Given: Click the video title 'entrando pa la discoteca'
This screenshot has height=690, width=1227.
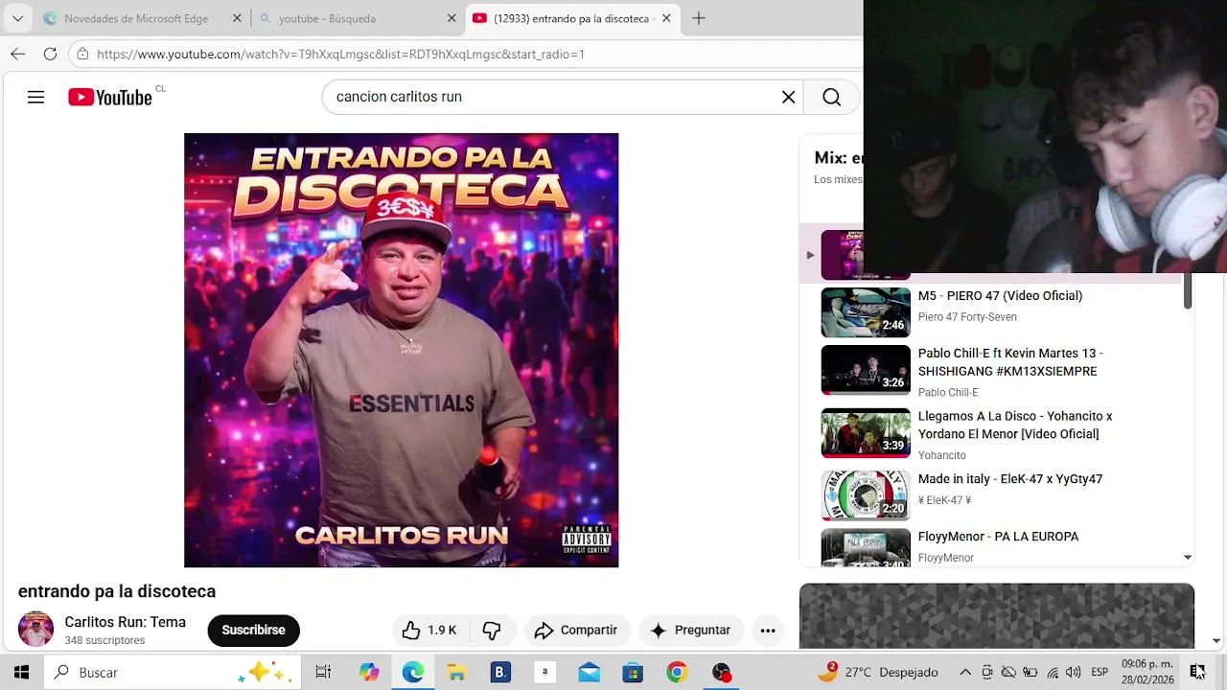Looking at the screenshot, I should tap(117, 591).
